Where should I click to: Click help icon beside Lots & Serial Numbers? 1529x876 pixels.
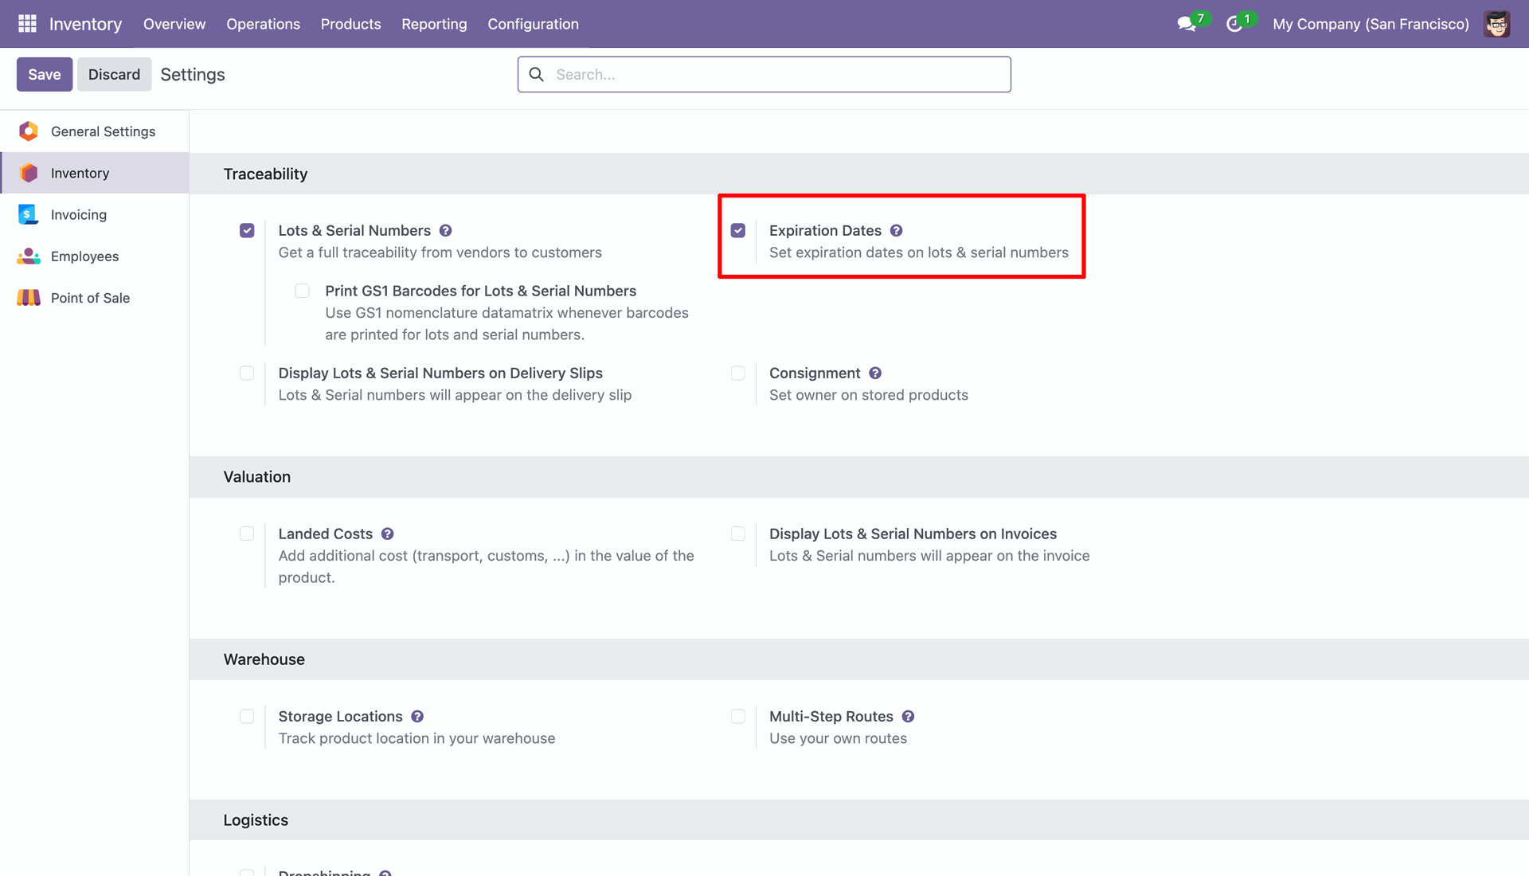445,230
